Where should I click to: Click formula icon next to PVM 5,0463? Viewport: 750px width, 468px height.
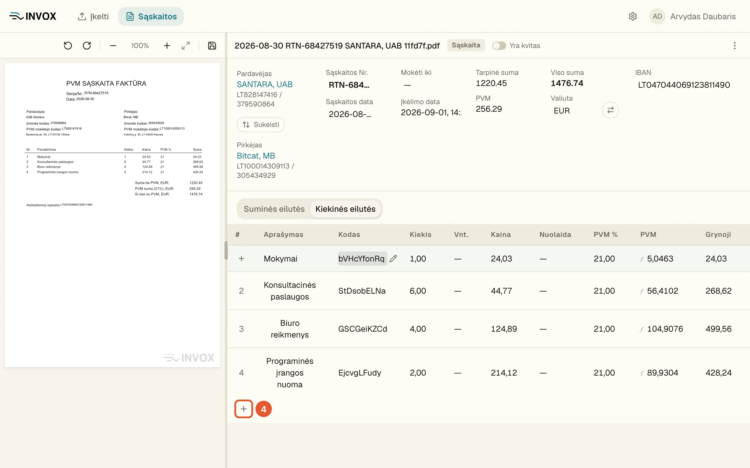point(642,259)
